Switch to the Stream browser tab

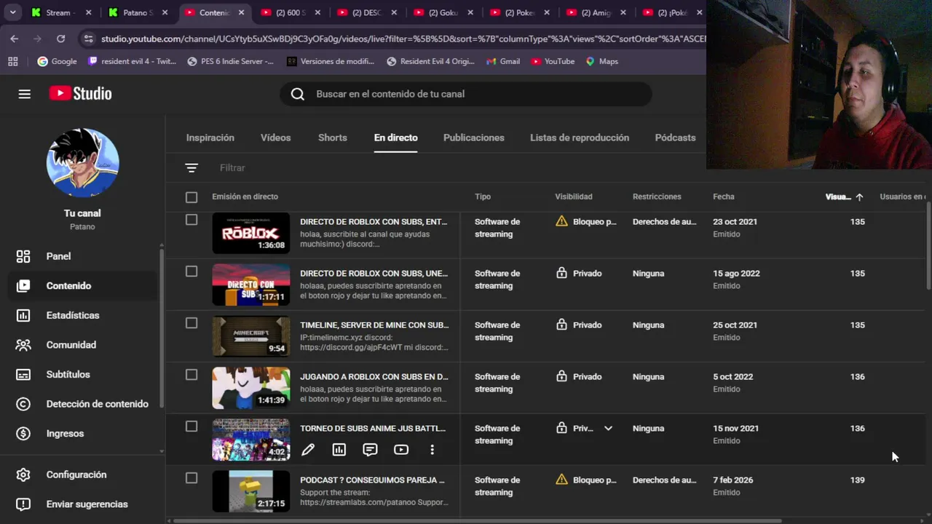(61, 12)
